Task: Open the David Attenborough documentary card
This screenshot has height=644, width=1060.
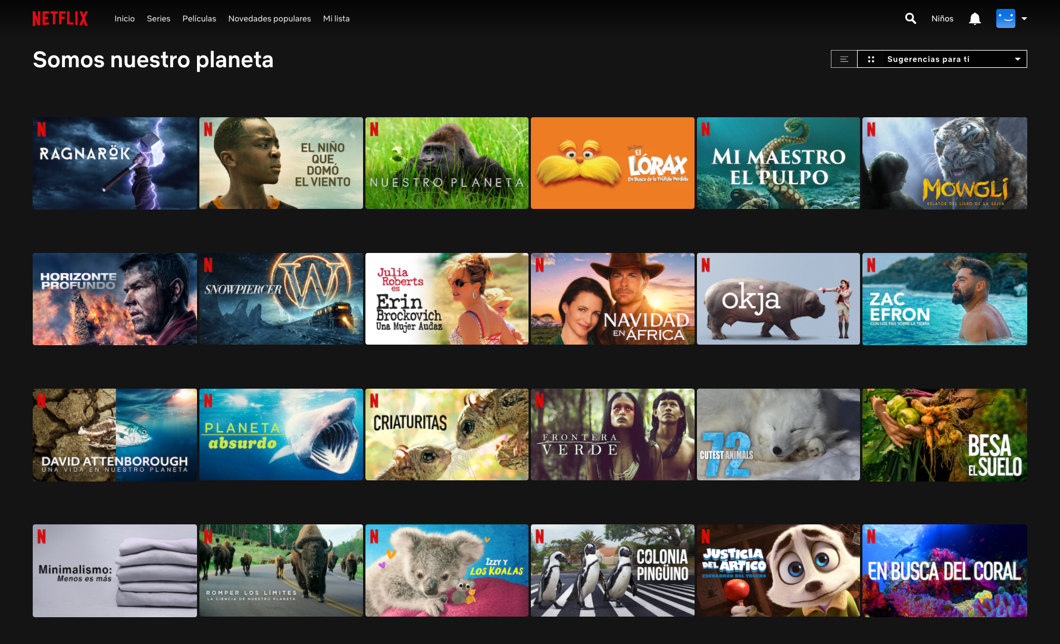Action: pyautogui.click(x=115, y=434)
